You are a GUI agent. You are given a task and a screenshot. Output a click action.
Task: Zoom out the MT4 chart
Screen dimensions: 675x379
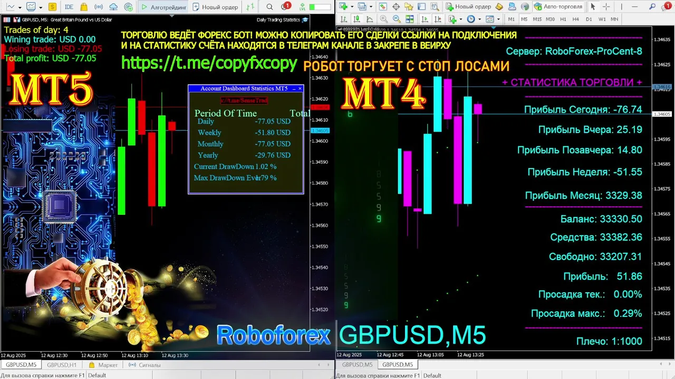397,19
